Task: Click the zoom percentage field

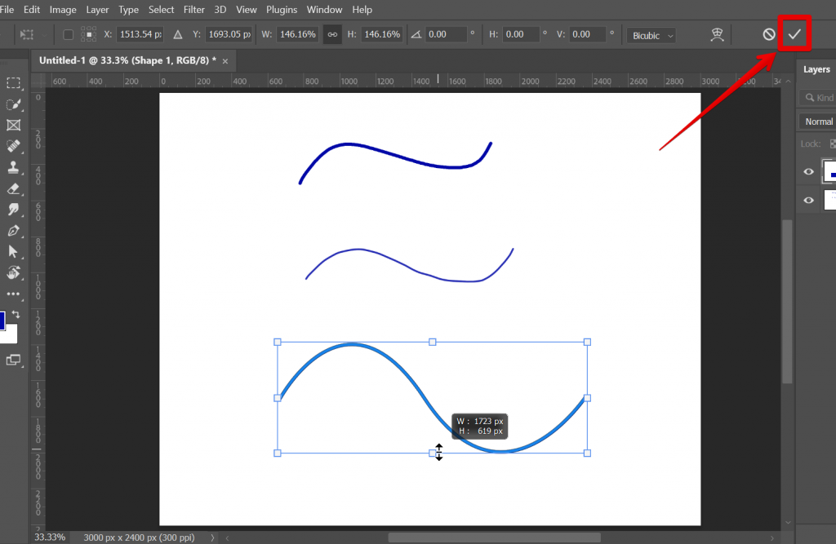Action: (x=49, y=537)
